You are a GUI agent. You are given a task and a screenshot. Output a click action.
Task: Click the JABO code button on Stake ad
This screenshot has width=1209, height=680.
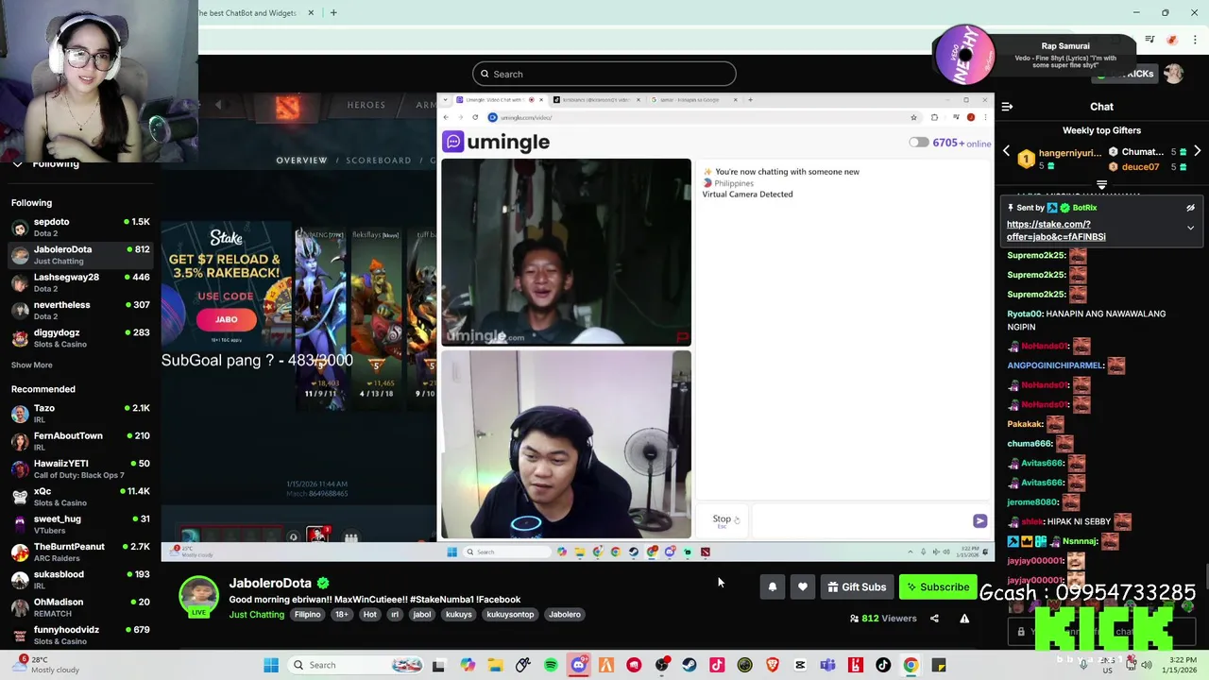pos(227,319)
